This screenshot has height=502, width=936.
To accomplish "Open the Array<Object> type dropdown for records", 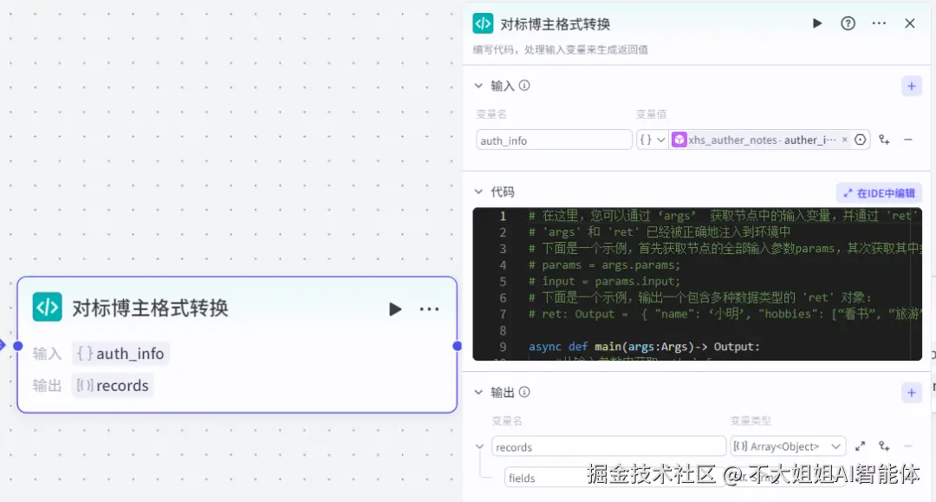I will pos(787,446).
